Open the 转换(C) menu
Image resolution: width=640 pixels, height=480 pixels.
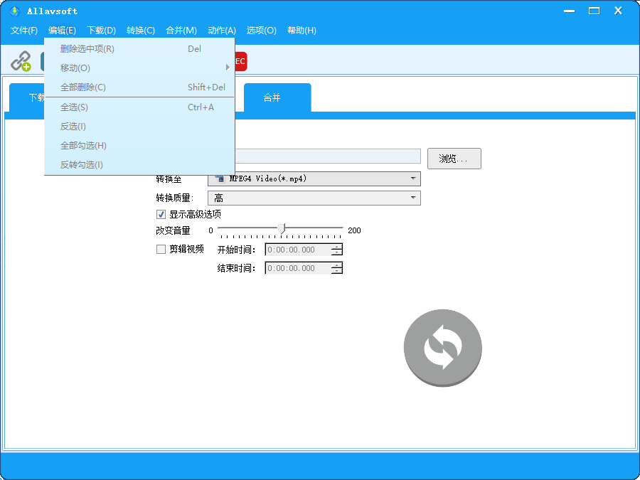pos(140,30)
